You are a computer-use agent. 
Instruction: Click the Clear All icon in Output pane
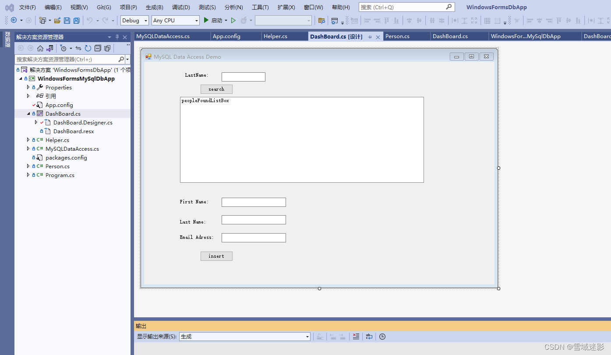tap(356, 337)
